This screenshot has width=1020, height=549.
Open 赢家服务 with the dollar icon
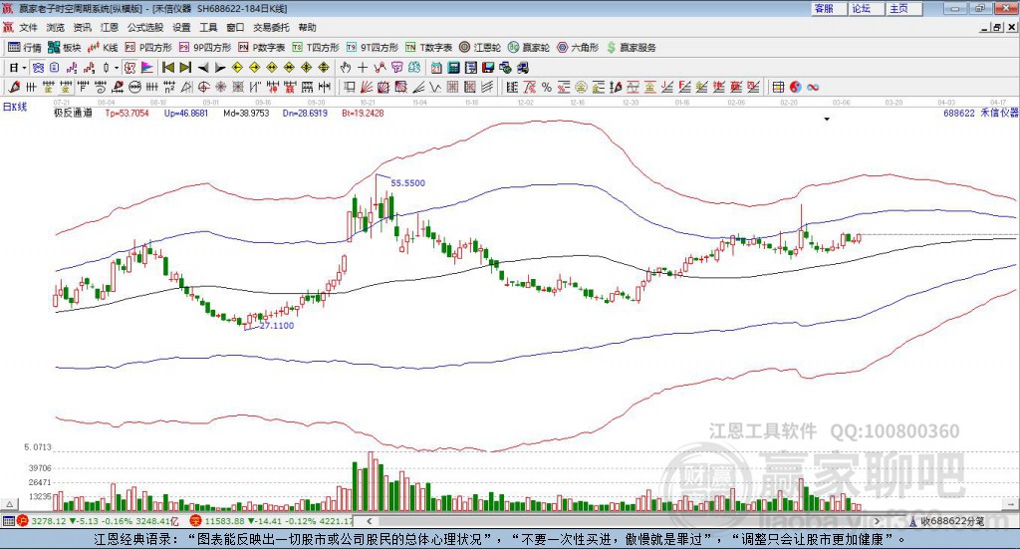(631, 48)
